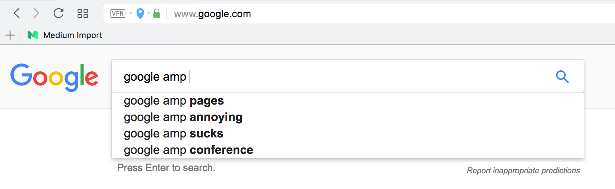The width and height of the screenshot is (615, 189).
Task: Toggle the VPN badge in address bar
Action: [x=118, y=14]
